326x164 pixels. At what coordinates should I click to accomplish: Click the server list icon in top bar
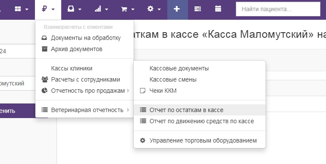click(x=197, y=9)
